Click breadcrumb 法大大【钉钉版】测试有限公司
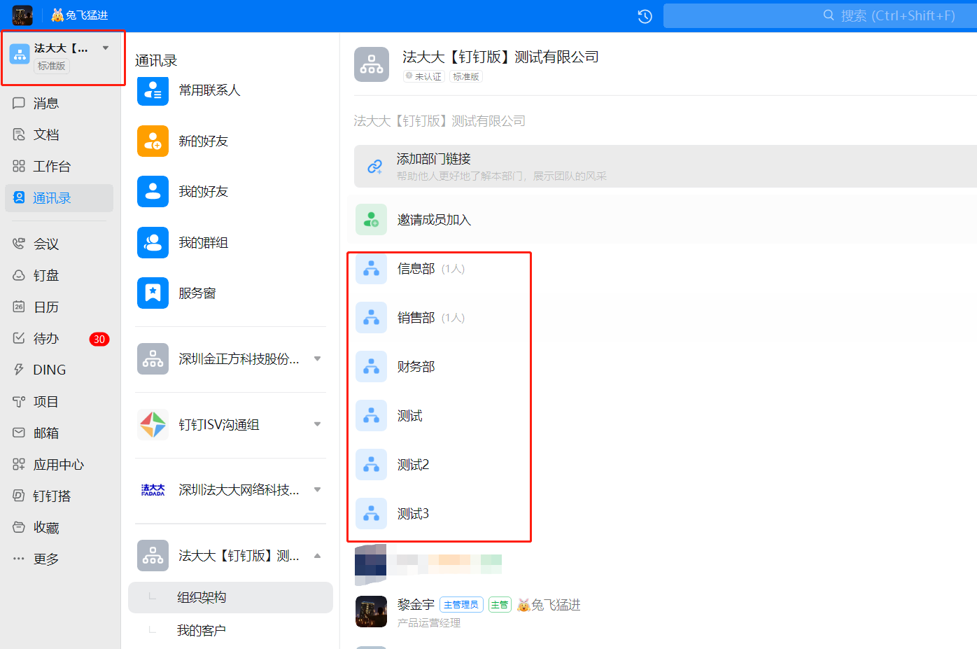977x649 pixels. click(x=440, y=121)
